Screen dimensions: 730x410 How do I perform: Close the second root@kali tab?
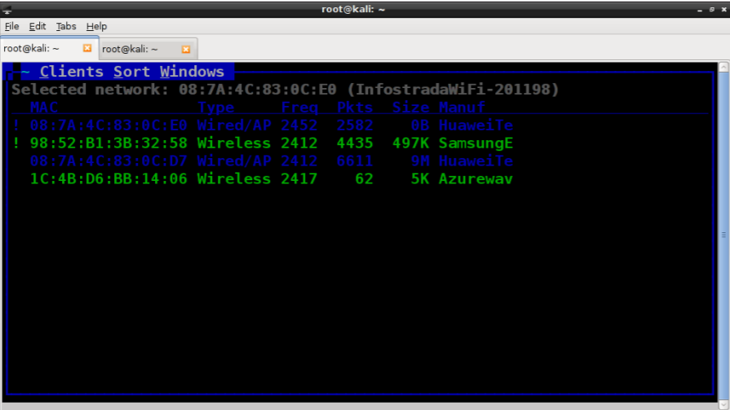pos(186,49)
